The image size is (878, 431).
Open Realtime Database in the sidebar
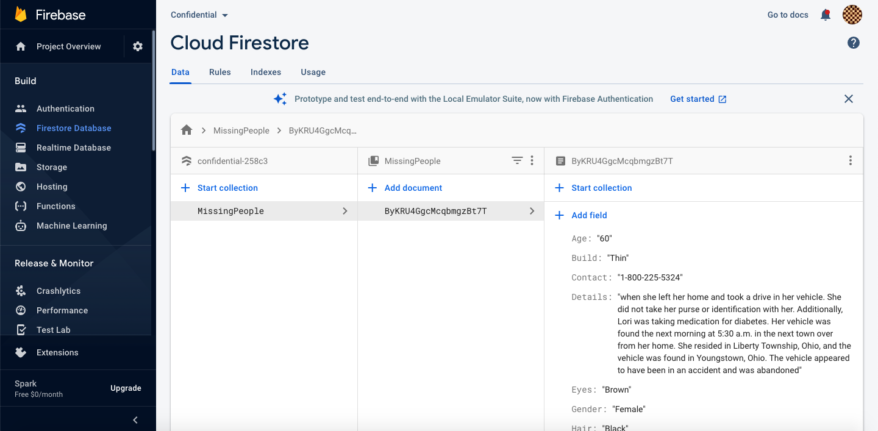(74, 148)
